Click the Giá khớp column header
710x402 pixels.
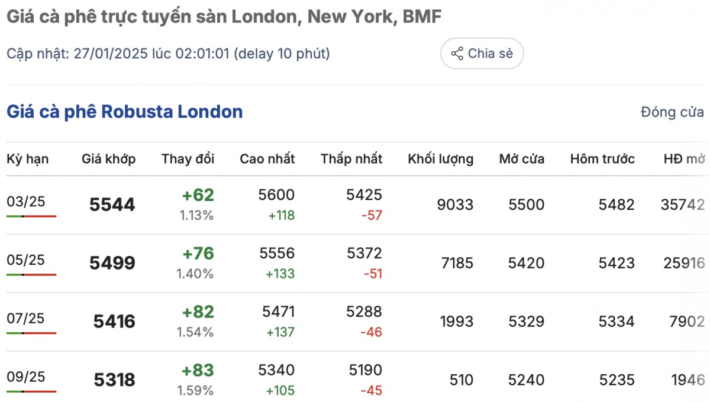coord(108,159)
